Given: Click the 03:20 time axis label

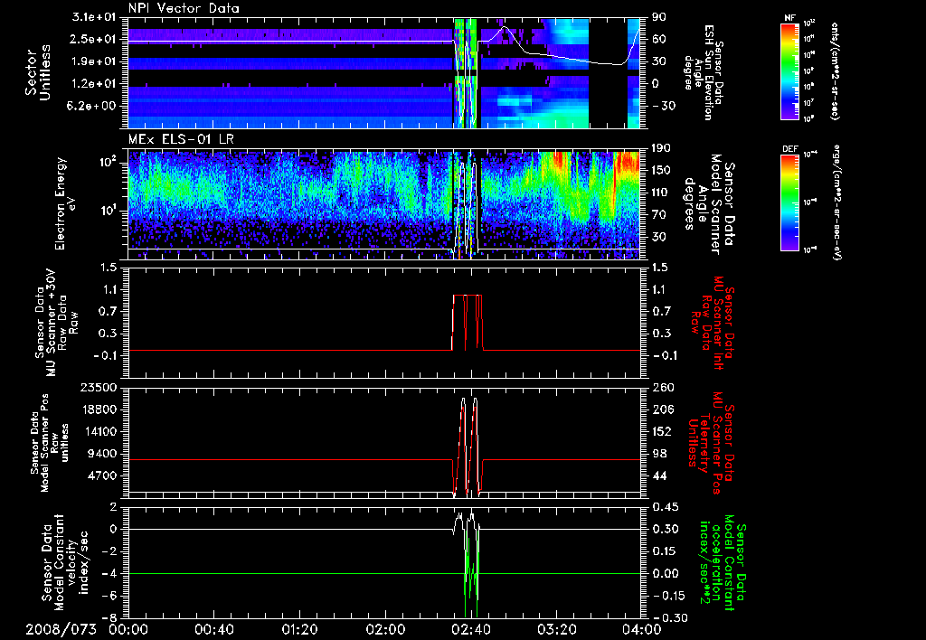Looking at the screenshot, I should click(556, 629).
